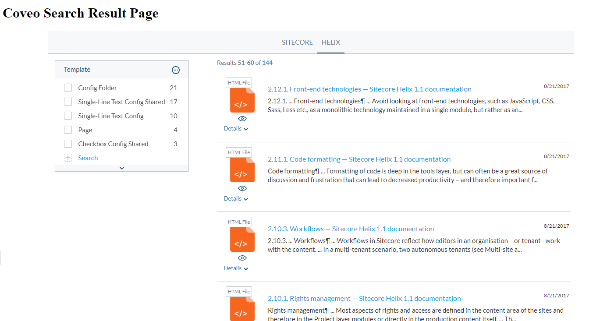Image resolution: width=600 pixels, height=321 pixels.
Task: Click the HTML file icon for Front-end technologies
Action: pyautogui.click(x=242, y=100)
